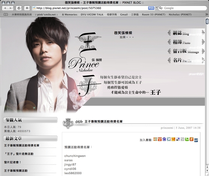This screenshot has height=176, width=209.
Task: Select winner name cyndi06
Action: (x=70, y=169)
